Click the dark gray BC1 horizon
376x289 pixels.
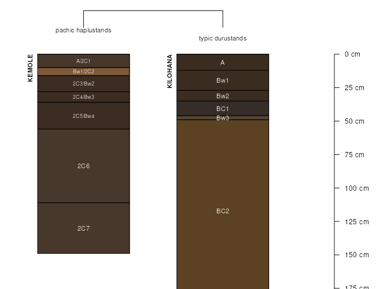point(223,109)
